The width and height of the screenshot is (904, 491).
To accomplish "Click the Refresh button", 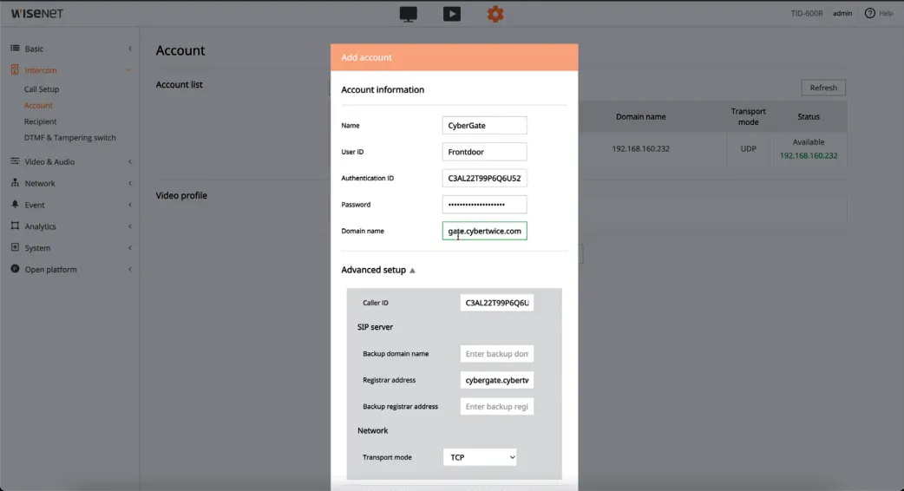I will tap(823, 88).
